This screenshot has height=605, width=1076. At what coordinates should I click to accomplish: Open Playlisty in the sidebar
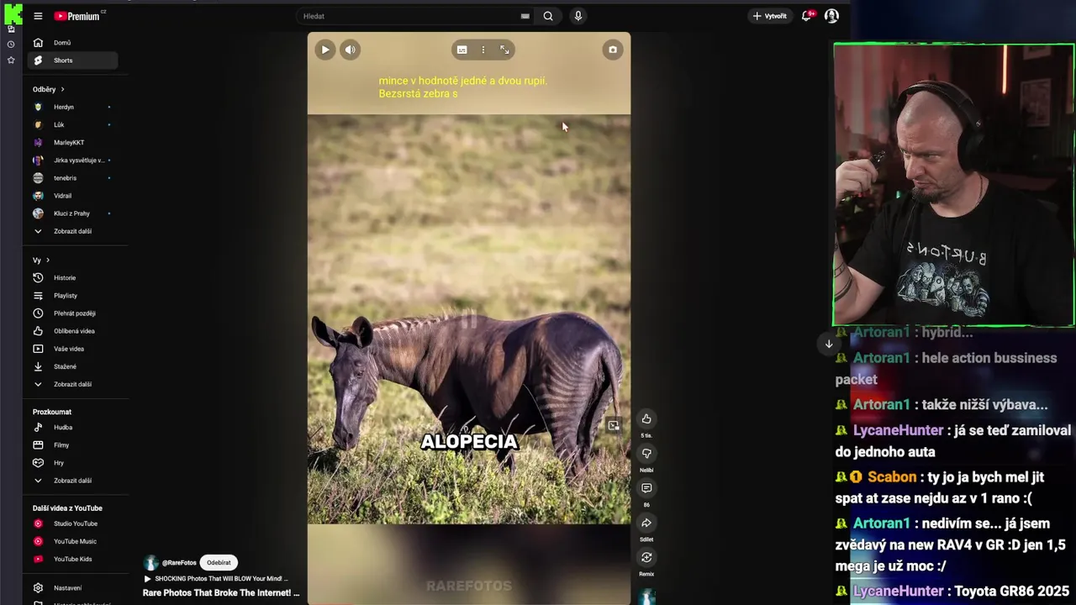[72, 296]
